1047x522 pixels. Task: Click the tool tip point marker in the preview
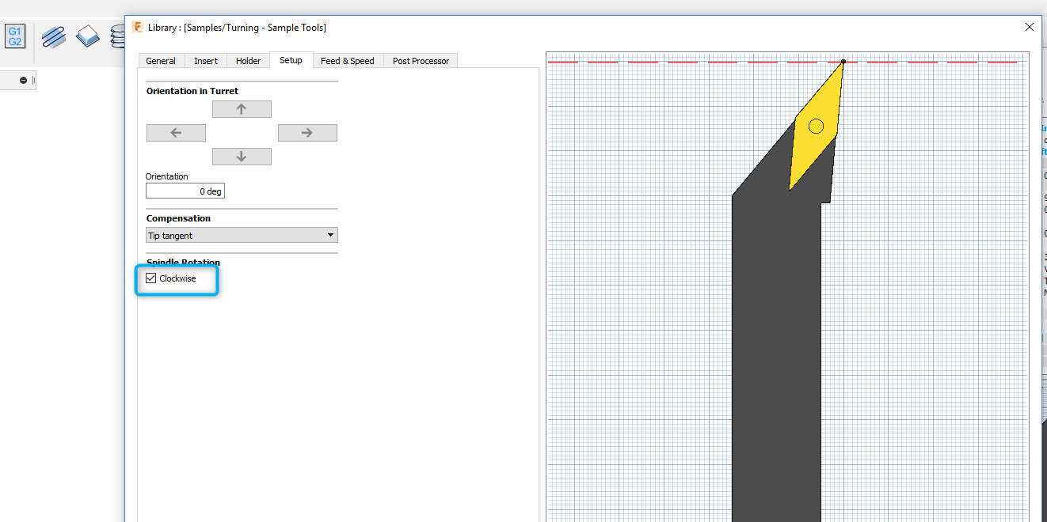[x=843, y=62]
